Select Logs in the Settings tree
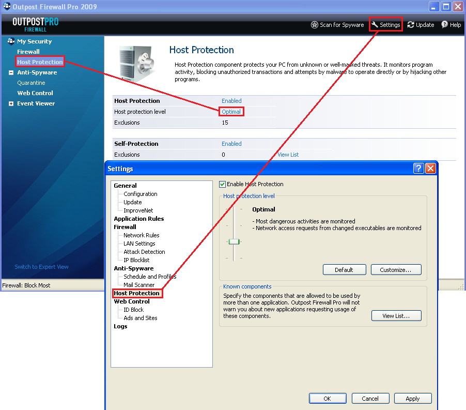 (x=120, y=326)
